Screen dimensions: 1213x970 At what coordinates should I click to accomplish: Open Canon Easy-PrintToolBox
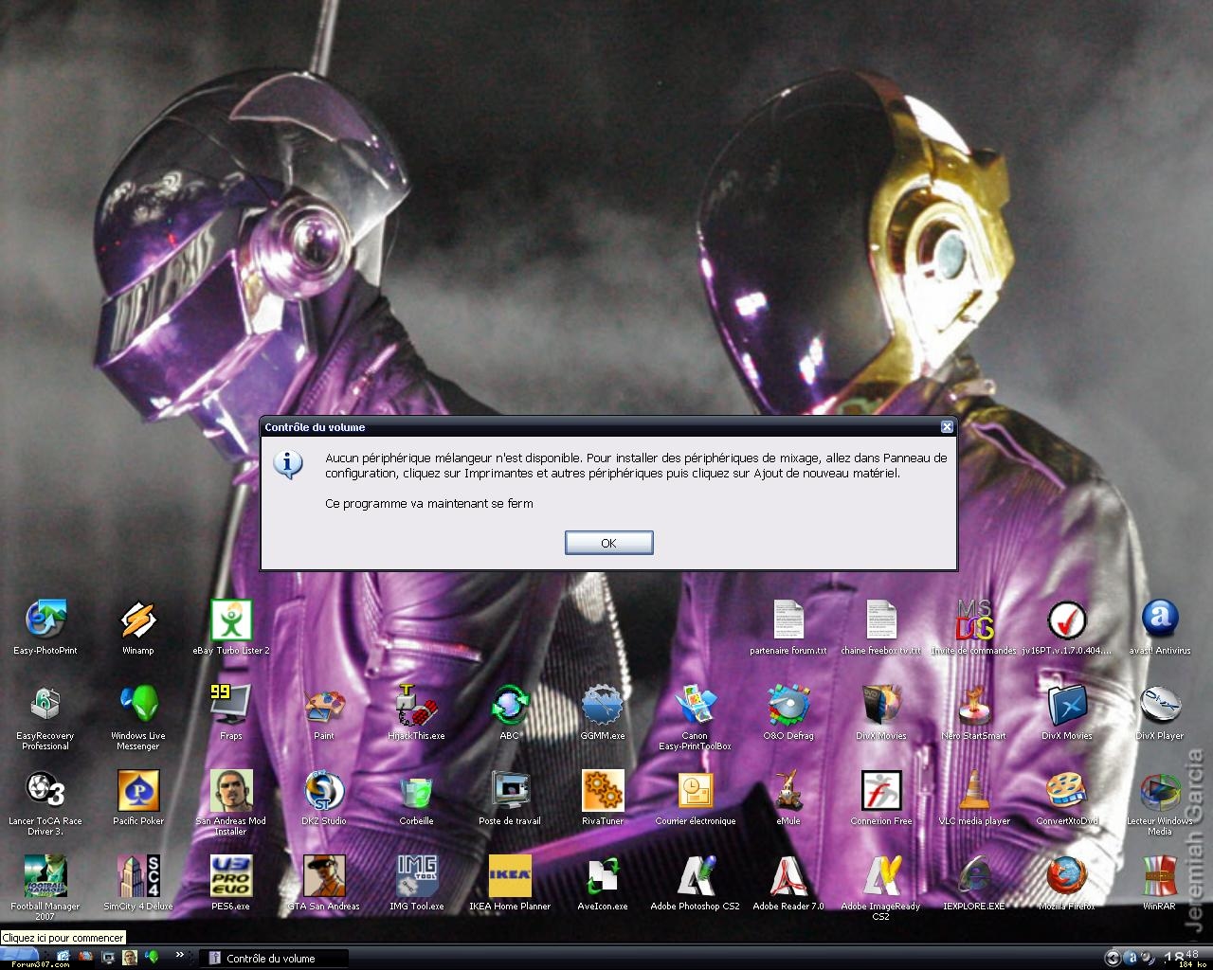pyautogui.click(x=695, y=718)
